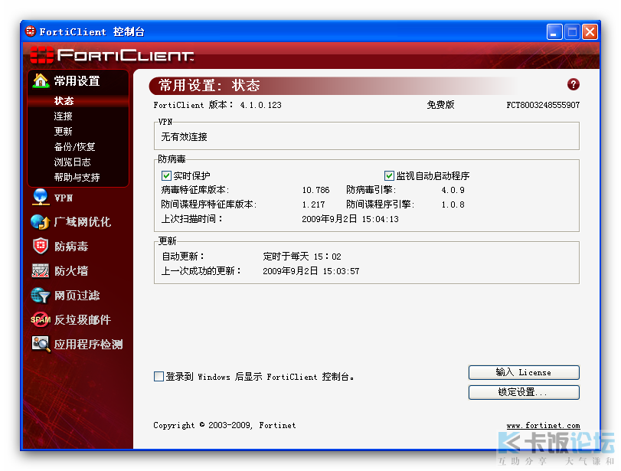
Task: Click last scan time 2009年9月2日 15:04:13
Action: tap(350, 219)
